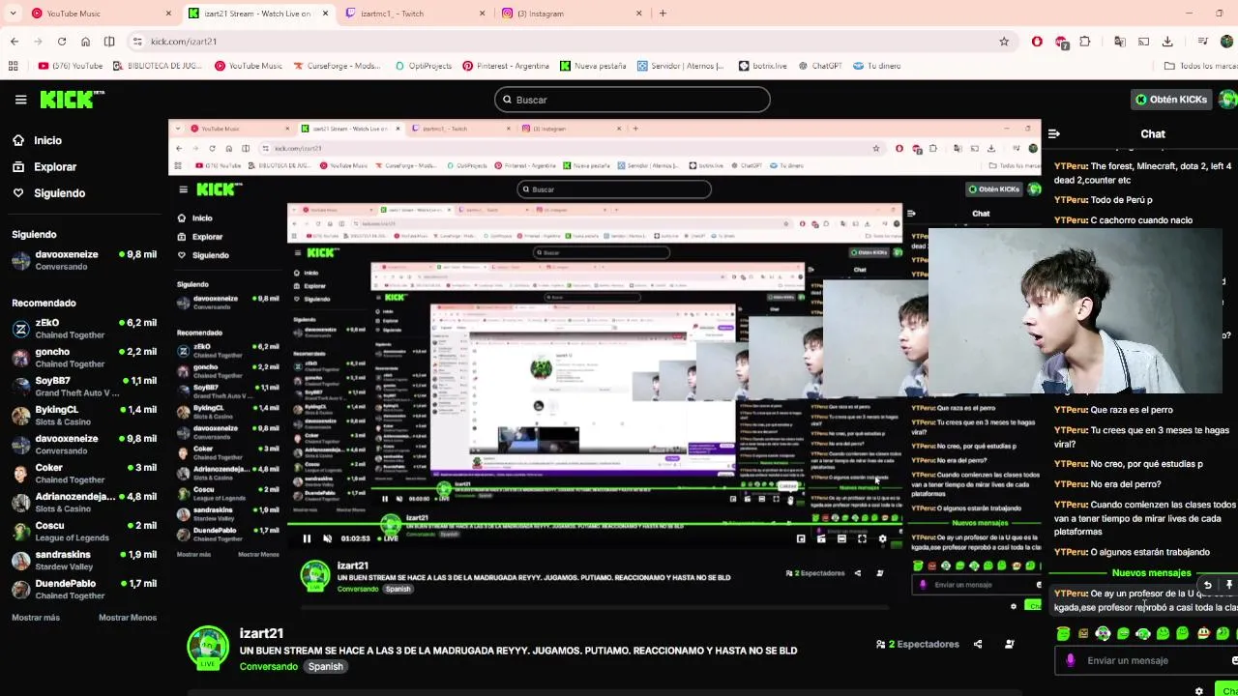Click the Buscar search field
This screenshot has height=696, width=1238.
633,100
